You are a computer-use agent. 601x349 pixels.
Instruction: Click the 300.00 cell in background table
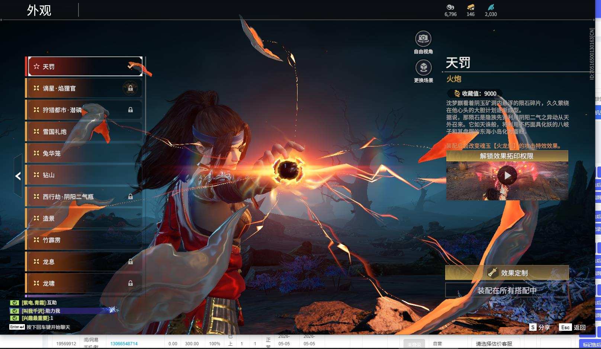click(192, 344)
